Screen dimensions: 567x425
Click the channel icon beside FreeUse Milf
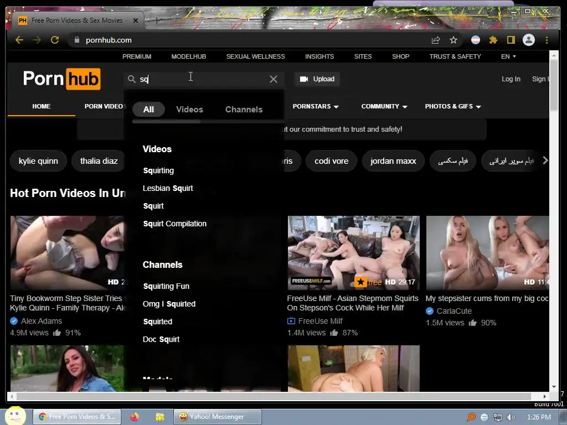pyautogui.click(x=291, y=321)
